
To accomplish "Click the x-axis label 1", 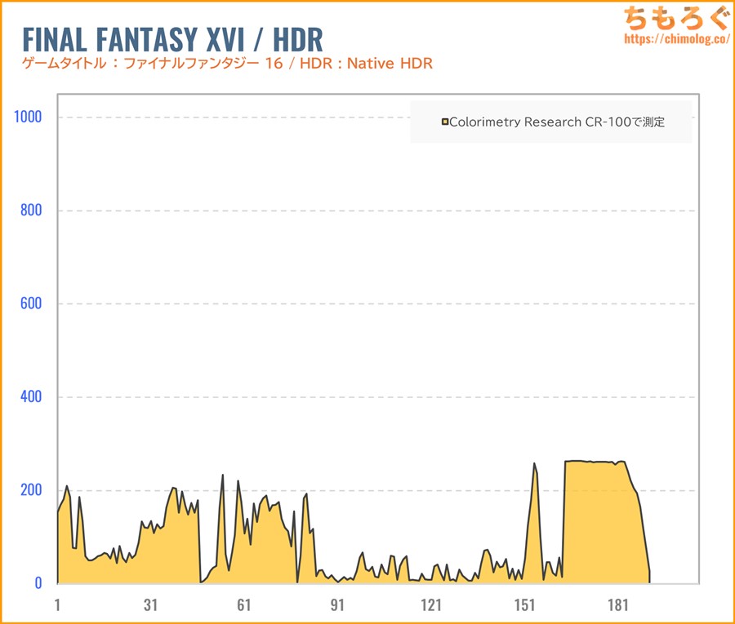I will [57, 605].
